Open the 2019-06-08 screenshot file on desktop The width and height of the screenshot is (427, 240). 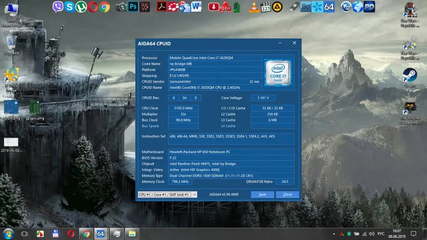[11, 145]
